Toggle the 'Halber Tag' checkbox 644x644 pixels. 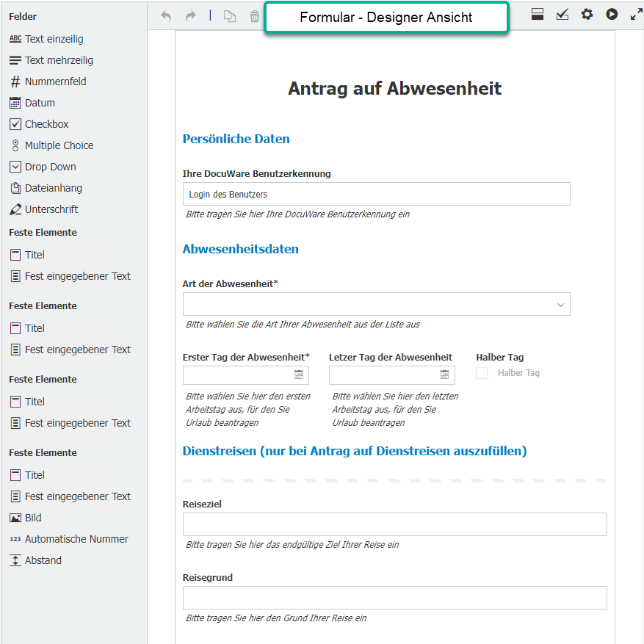click(482, 373)
